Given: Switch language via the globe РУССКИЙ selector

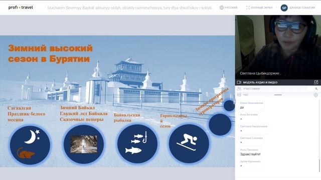Looking at the screenshot, I should [x=228, y=7].
